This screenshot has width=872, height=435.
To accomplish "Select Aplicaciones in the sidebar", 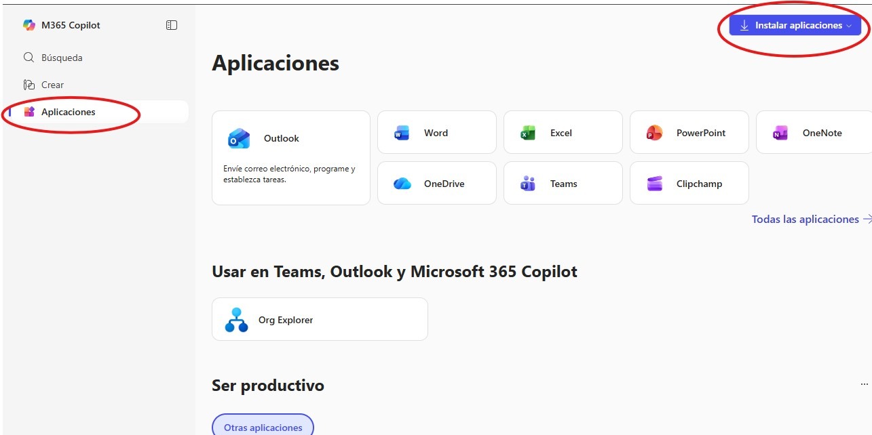I will [67, 111].
